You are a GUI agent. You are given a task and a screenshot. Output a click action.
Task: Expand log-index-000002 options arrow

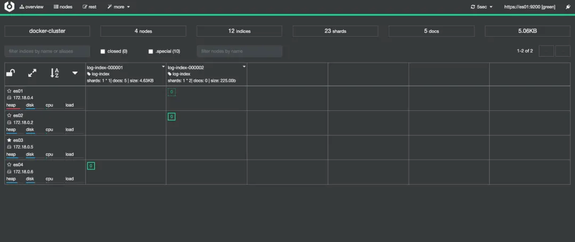pos(244,67)
